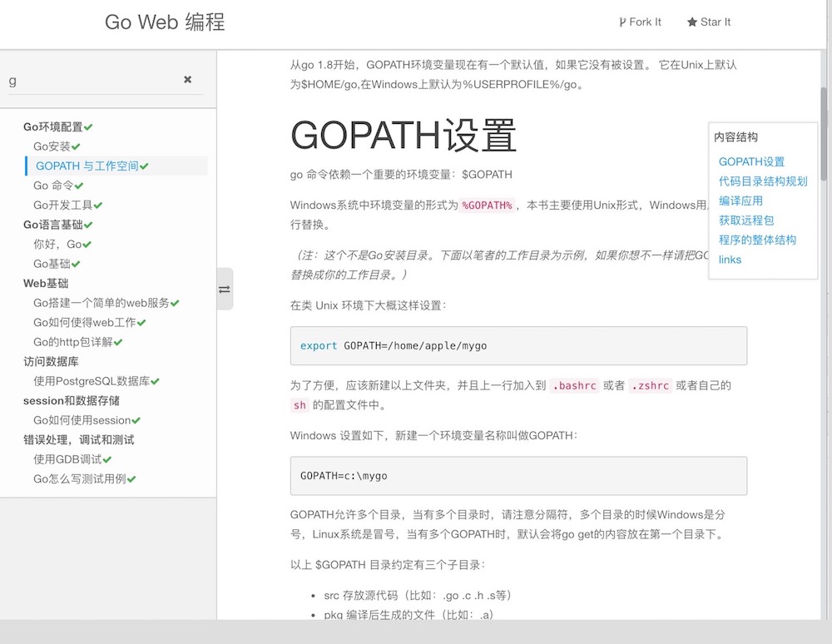Select GOPATH 与工作空间 in sidebar

click(x=87, y=166)
